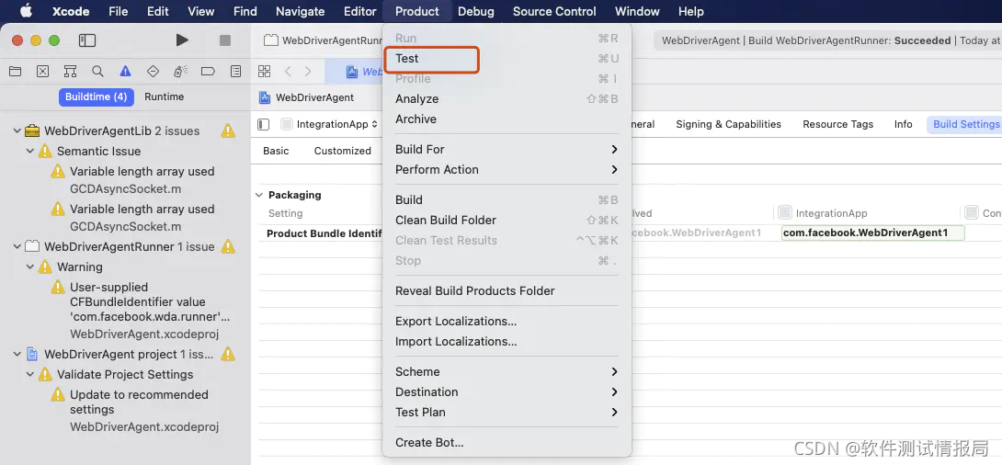1002x465 pixels.
Task: Select Build in the Product menu
Action: 507,200
